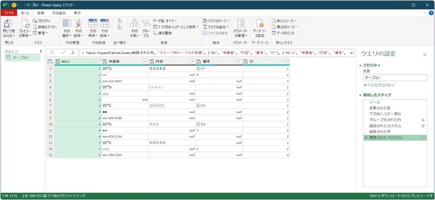Open the 内容 column filter dropdown

click(192, 61)
